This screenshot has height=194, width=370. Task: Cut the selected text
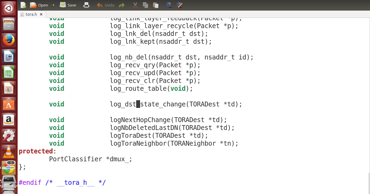(136, 5)
